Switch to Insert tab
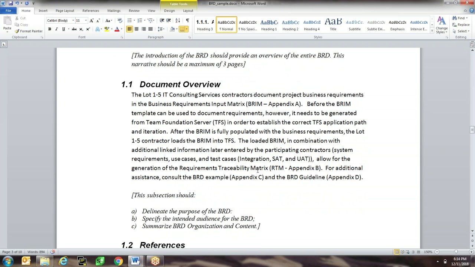The width and height of the screenshot is (475, 267). point(43,11)
